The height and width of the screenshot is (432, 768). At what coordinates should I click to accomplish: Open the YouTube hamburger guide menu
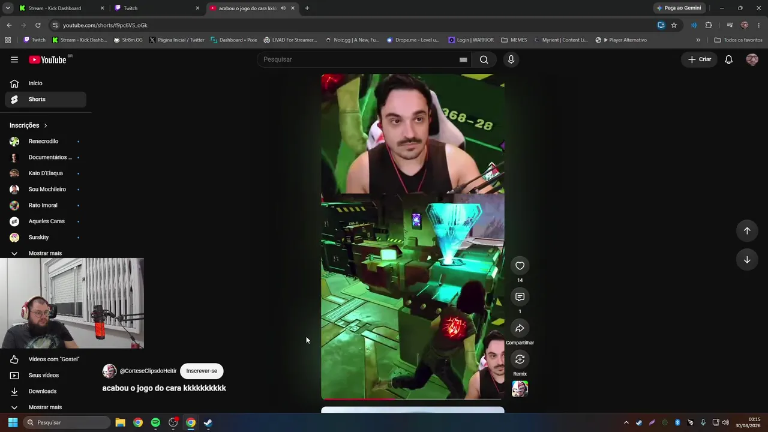click(x=14, y=59)
